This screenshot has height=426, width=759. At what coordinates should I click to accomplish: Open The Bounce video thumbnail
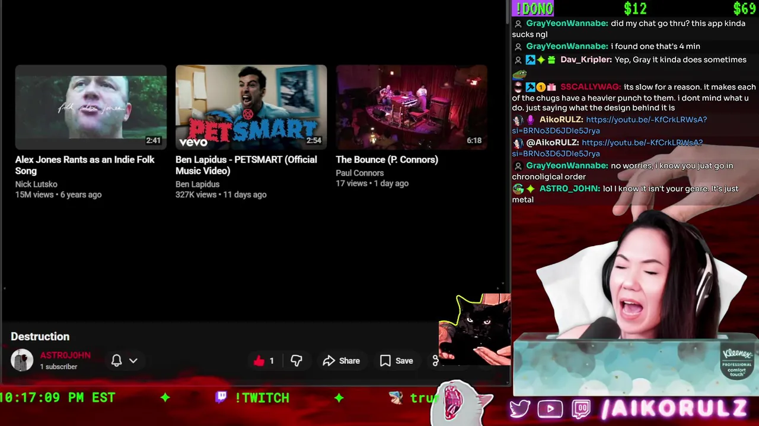412,107
